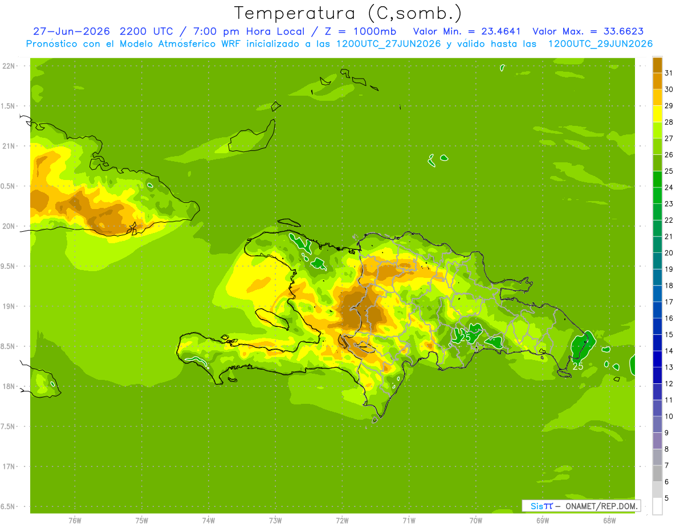
Task: Click the '20N' latitude axis label
Action: point(10,226)
